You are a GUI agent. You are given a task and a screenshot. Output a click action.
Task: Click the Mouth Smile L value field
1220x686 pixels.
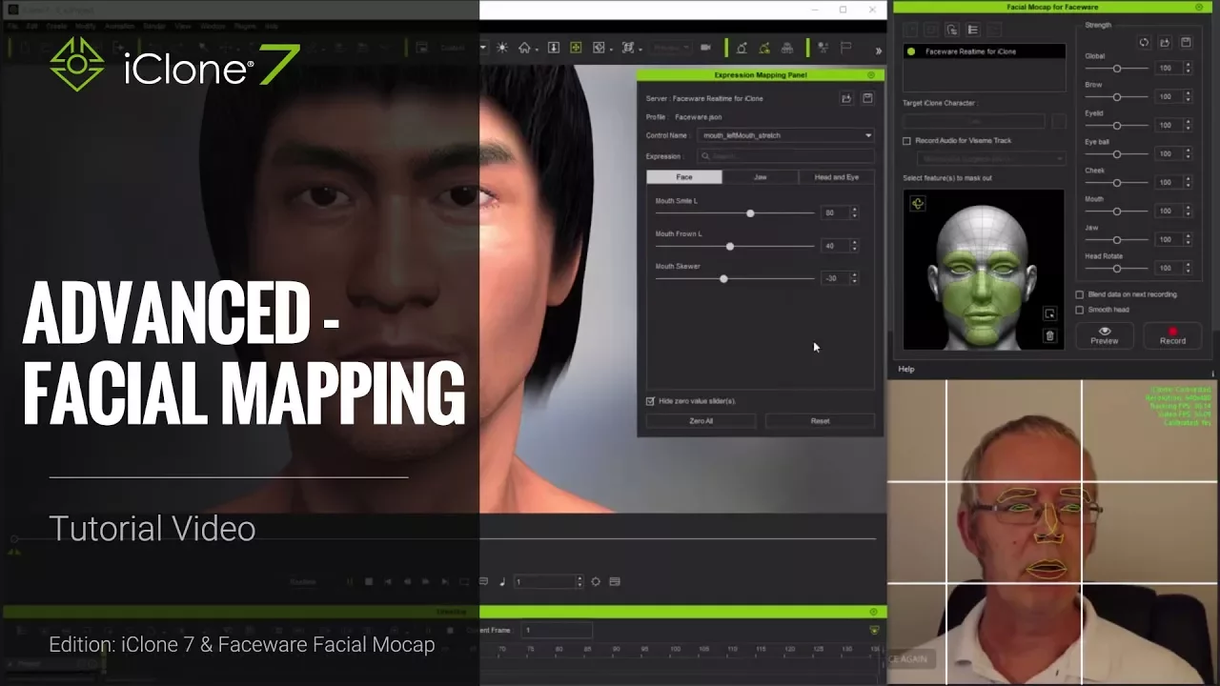coord(833,213)
